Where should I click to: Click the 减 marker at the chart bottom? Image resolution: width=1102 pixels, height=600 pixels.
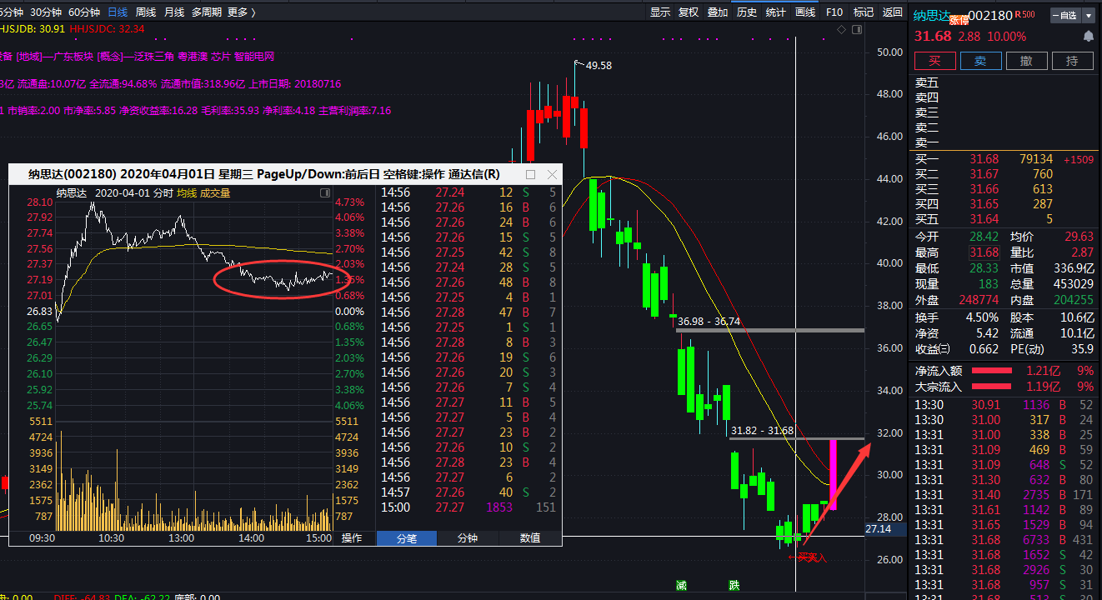tap(681, 585)
